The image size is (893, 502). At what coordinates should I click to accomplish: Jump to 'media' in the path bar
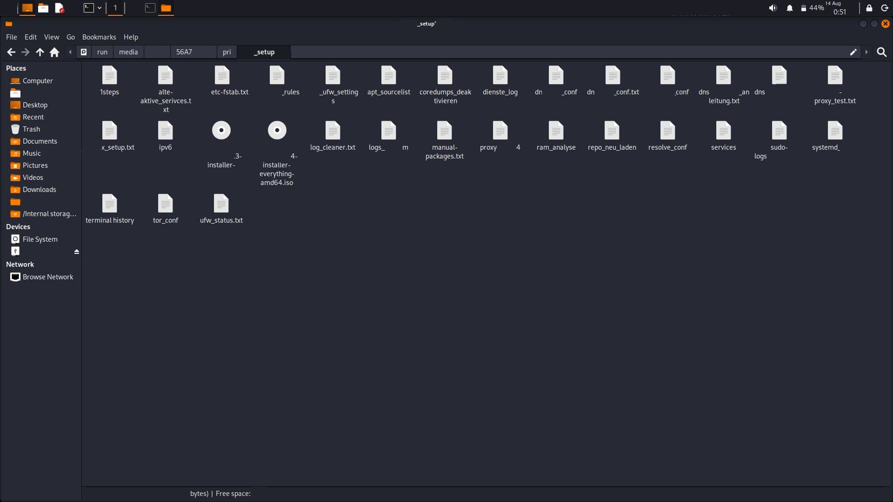tap(128, 52)
